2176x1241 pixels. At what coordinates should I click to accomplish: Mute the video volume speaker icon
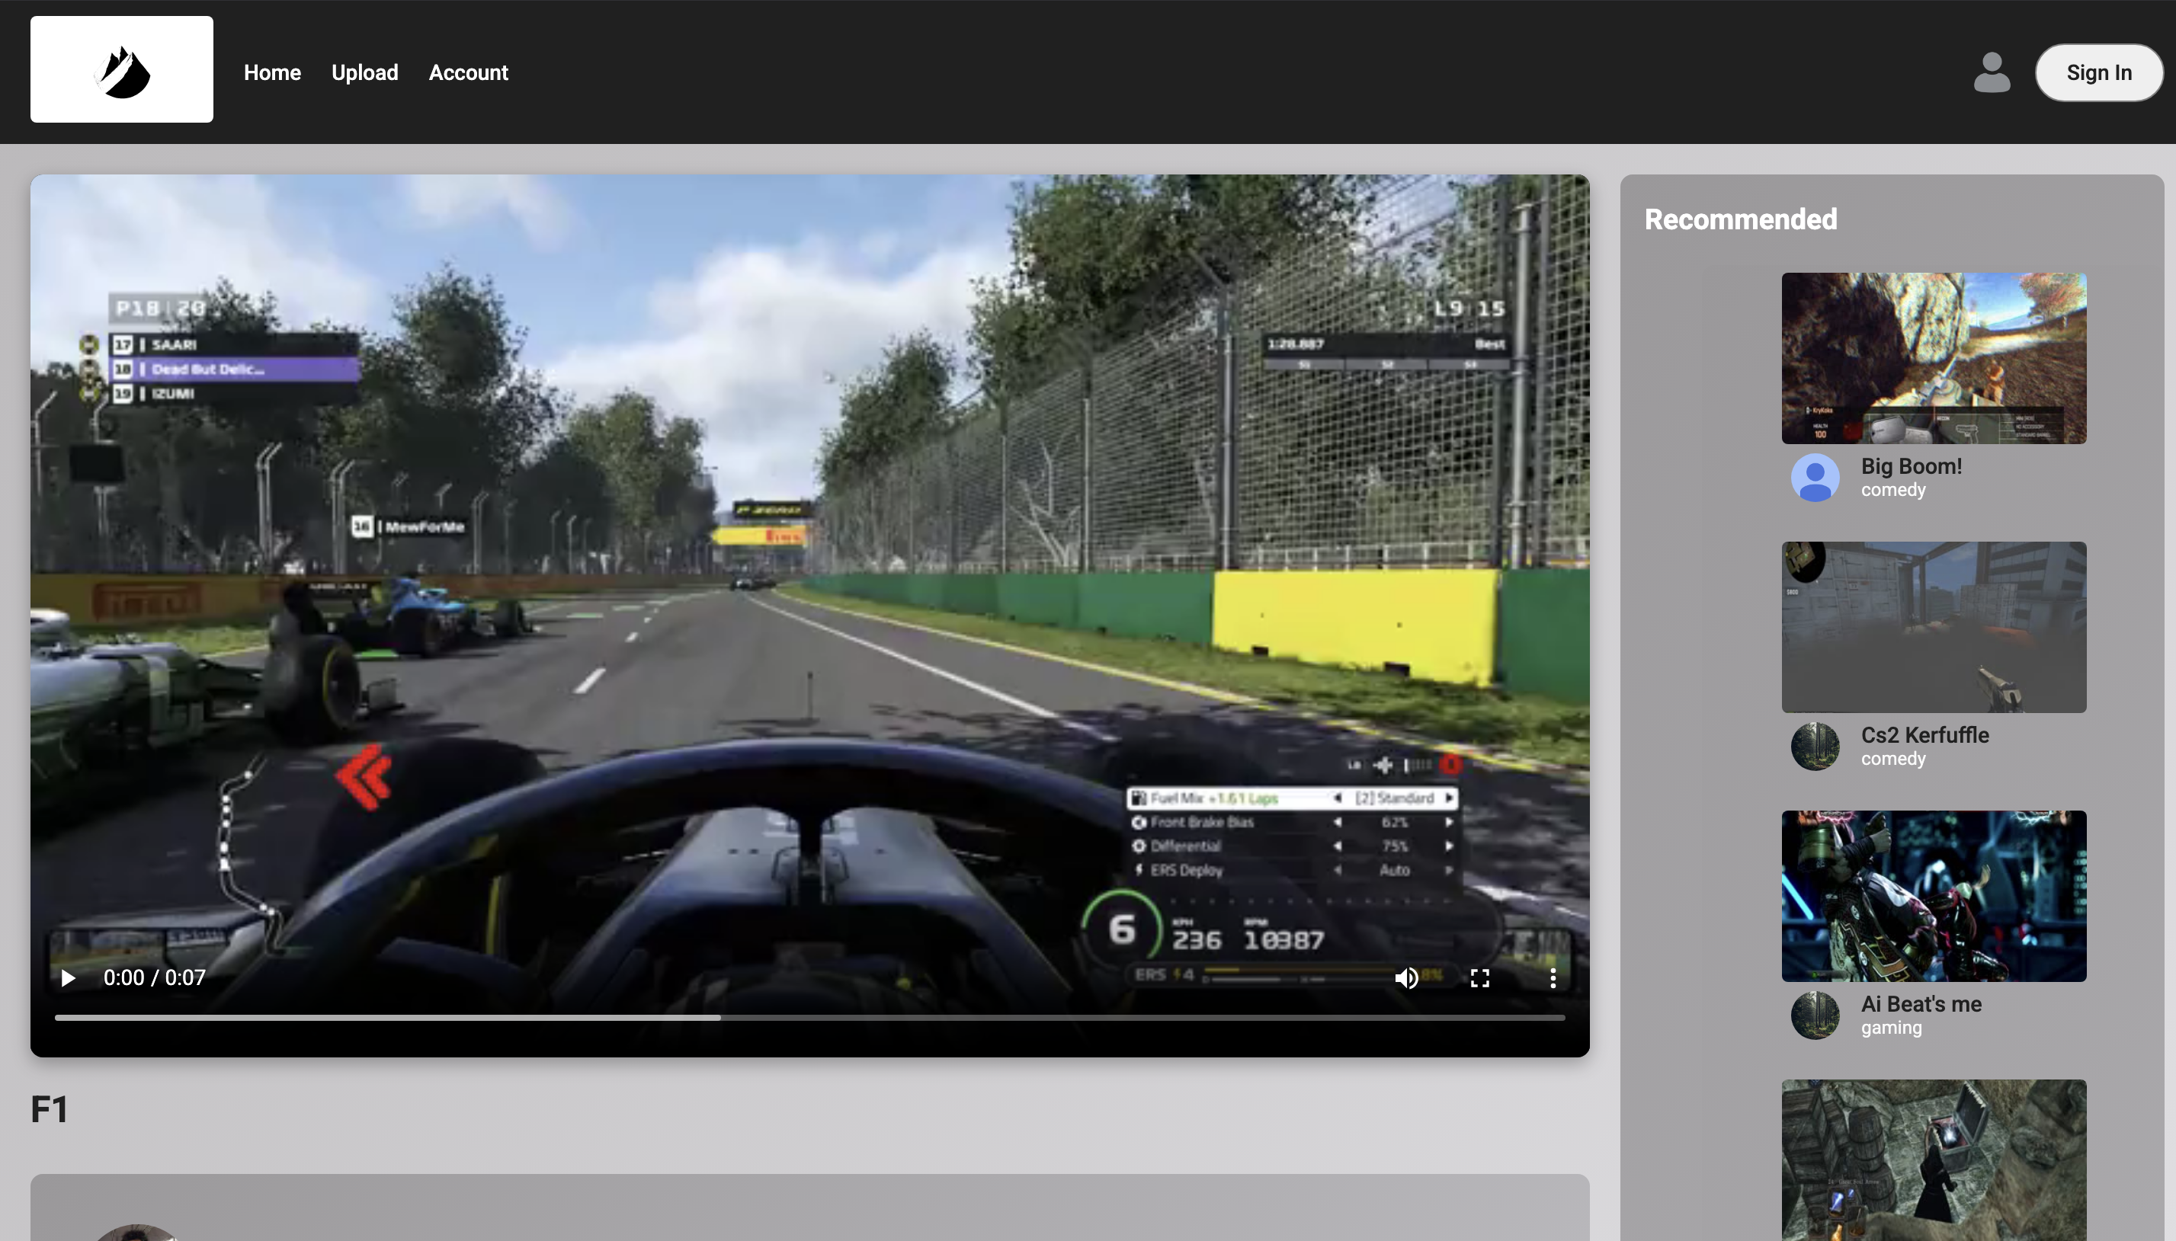(x=1406, y=977)
